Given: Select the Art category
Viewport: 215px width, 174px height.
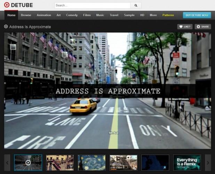Looking at the screenshot, I should click(58, 15).
